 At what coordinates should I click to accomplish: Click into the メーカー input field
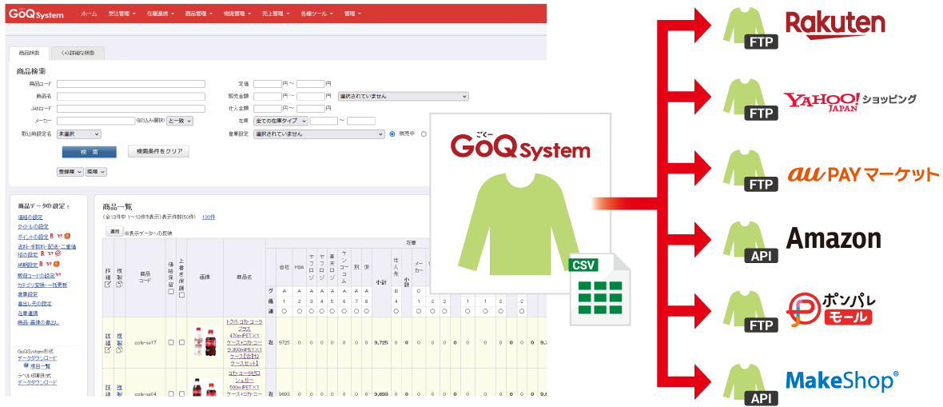(96, 121)
